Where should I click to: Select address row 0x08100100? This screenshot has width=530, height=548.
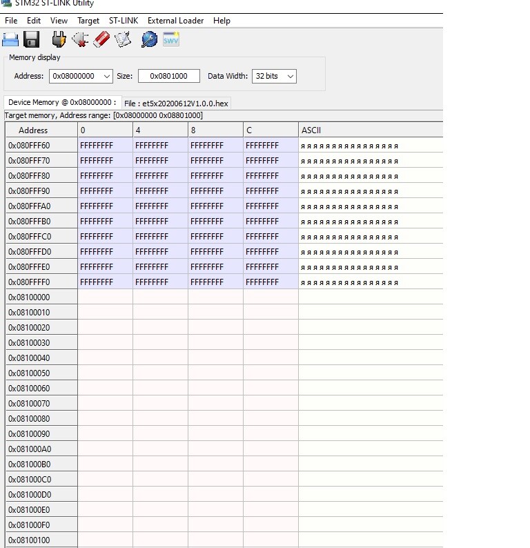pos(41,540)
